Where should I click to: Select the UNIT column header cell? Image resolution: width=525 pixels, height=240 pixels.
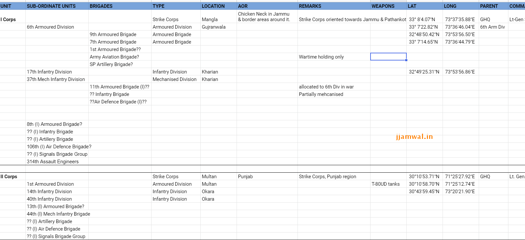13,6
